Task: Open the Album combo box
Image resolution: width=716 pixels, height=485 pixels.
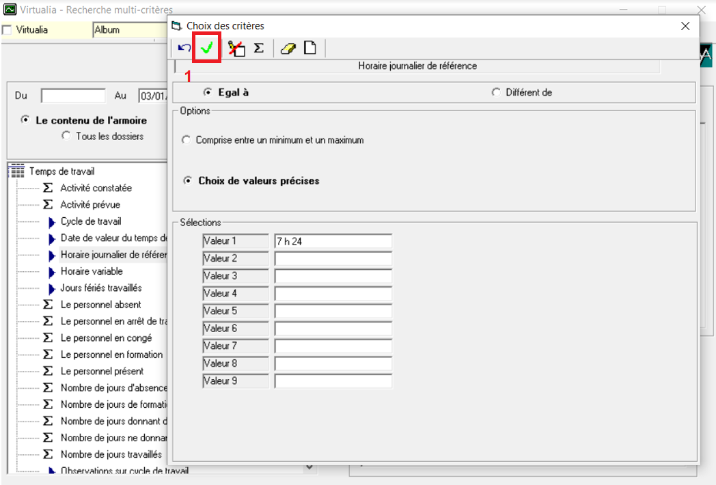Action: pyautogui.click(x=130, y=30)
